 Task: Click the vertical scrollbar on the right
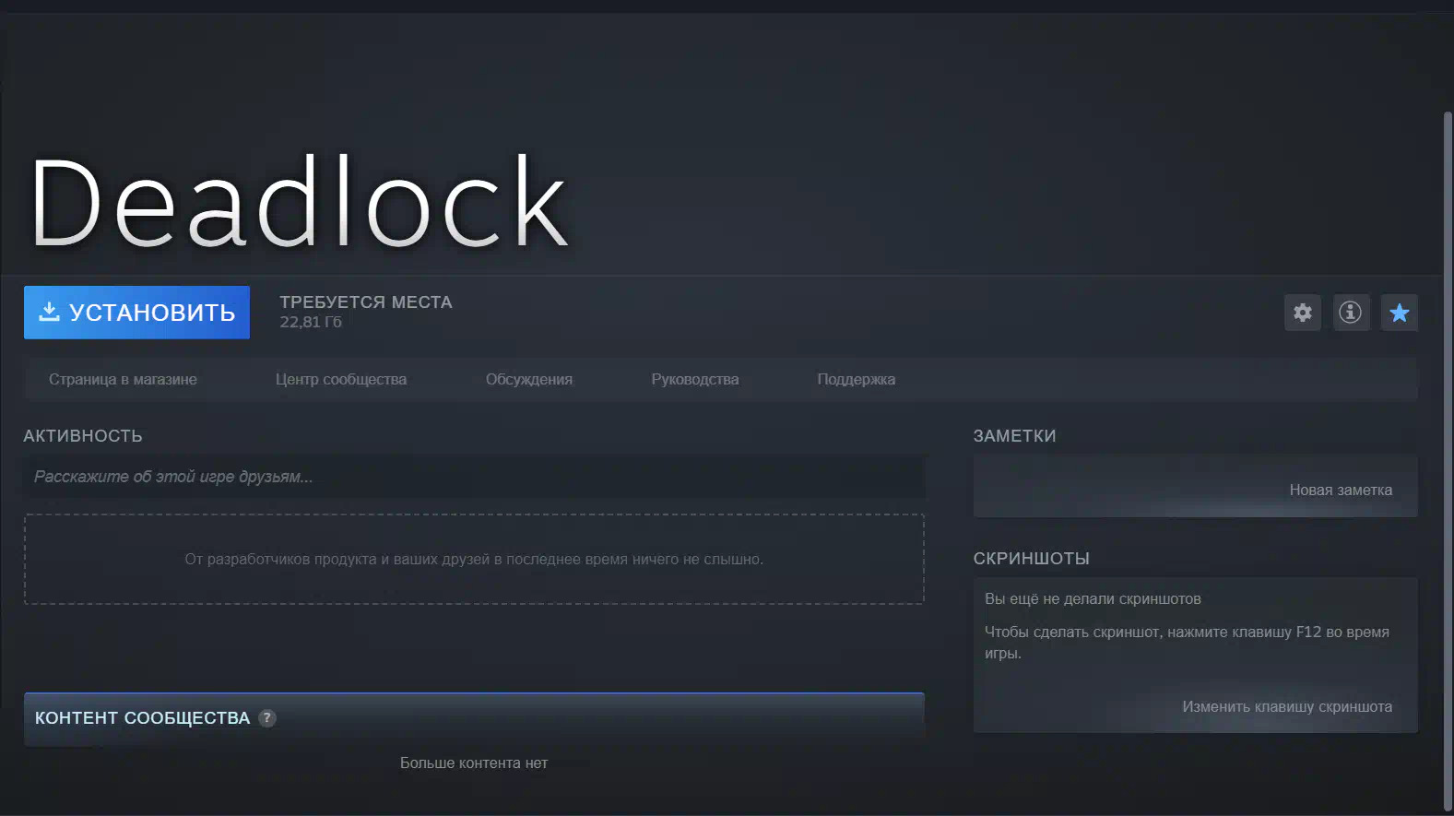tap(1448, 461)
